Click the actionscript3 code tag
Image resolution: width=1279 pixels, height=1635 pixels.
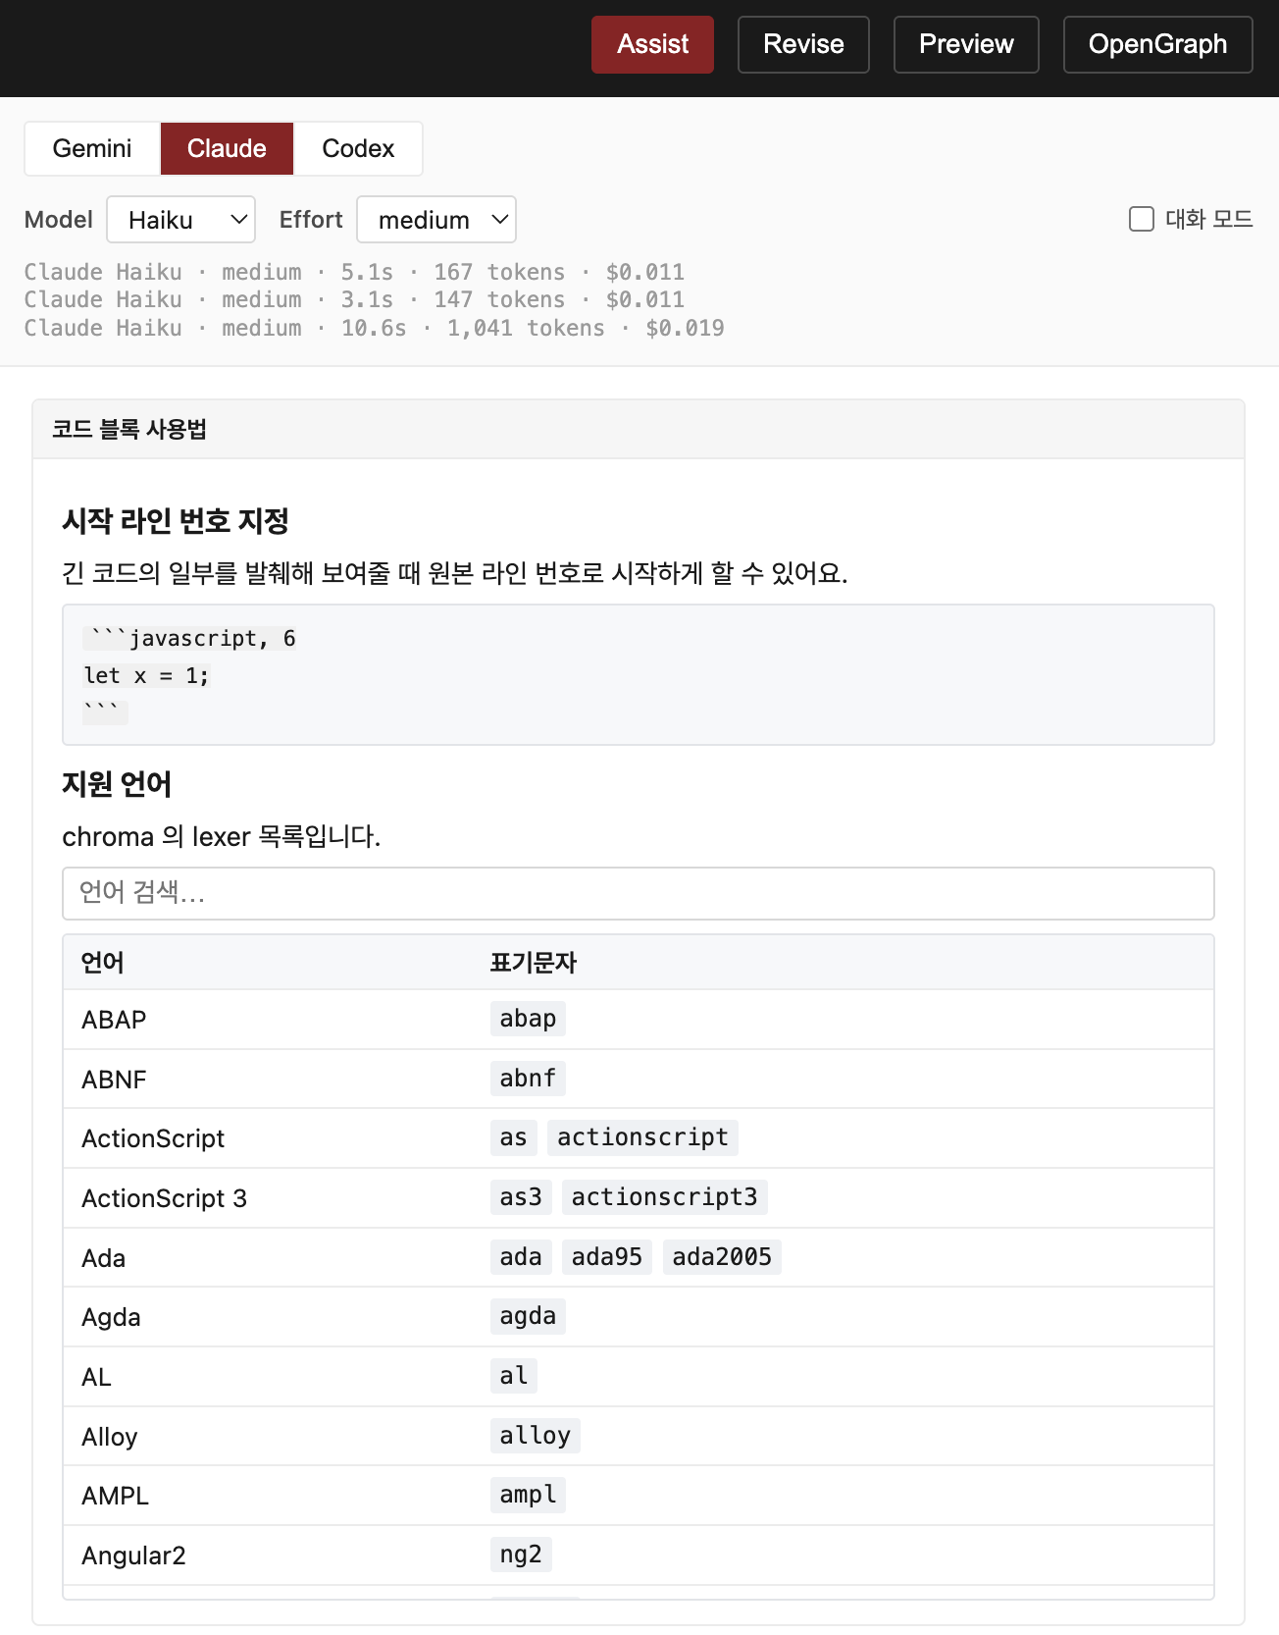tap(665, 1197)
